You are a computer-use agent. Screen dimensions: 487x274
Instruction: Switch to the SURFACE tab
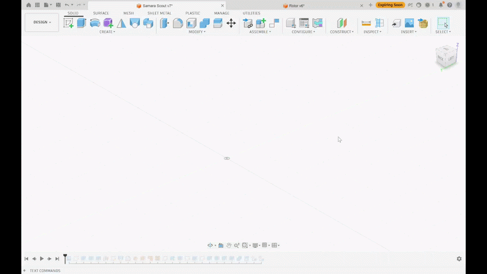coord(101,13)
